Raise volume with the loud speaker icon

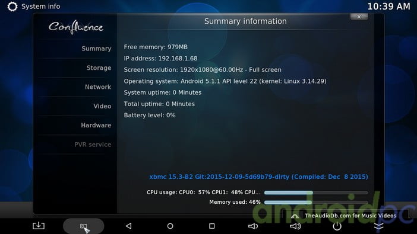[295, 226]
